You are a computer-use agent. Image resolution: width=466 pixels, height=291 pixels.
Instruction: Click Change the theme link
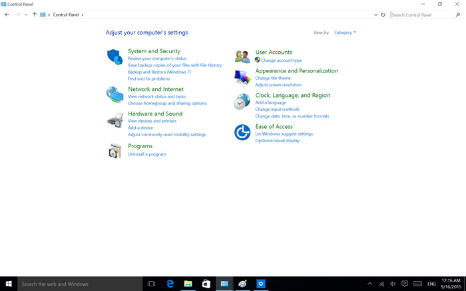(273, 78)
